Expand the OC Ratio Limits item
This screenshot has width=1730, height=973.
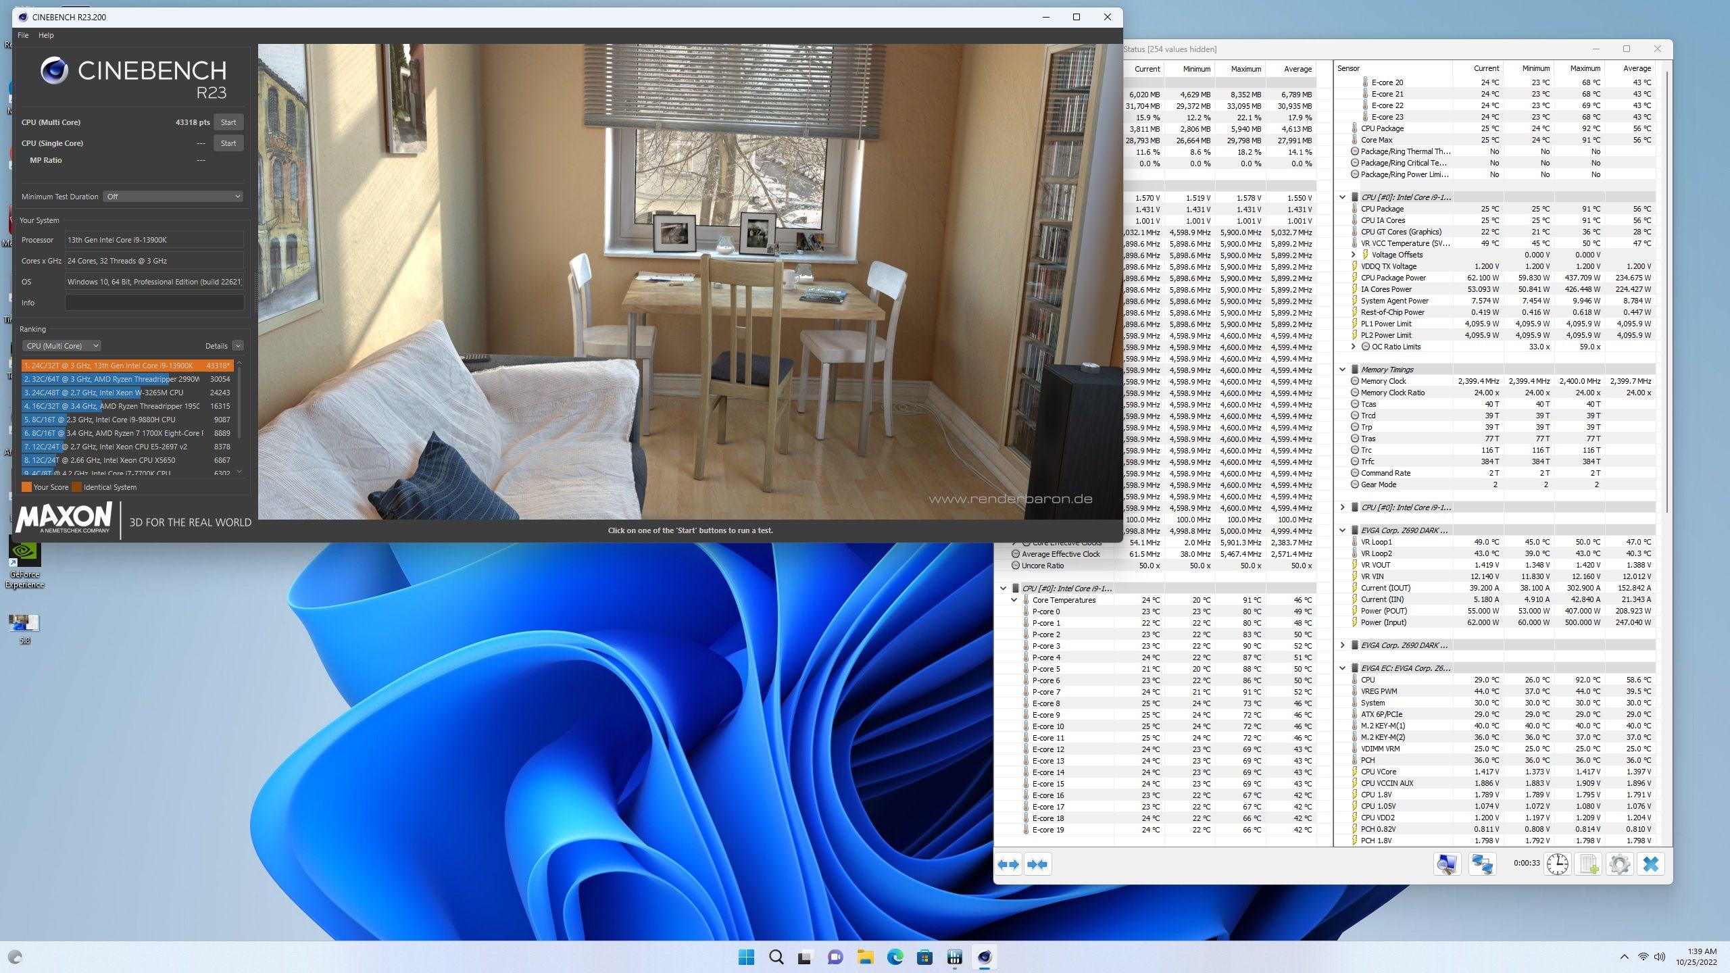click(1353, 347)
